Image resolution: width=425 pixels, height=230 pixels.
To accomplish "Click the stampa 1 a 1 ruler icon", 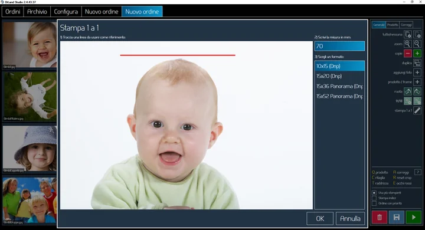I will (417, 110).
